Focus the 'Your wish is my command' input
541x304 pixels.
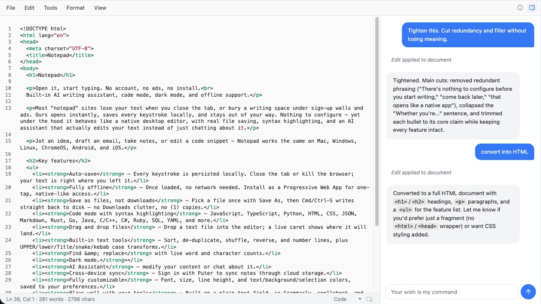point(451,292)
